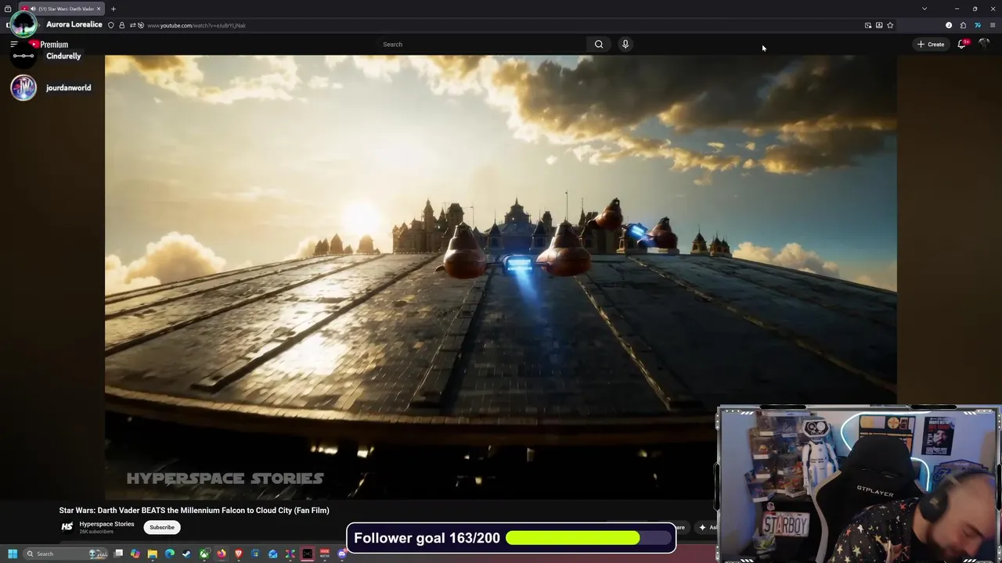
Task: Click the Create button
Action: 932,45
